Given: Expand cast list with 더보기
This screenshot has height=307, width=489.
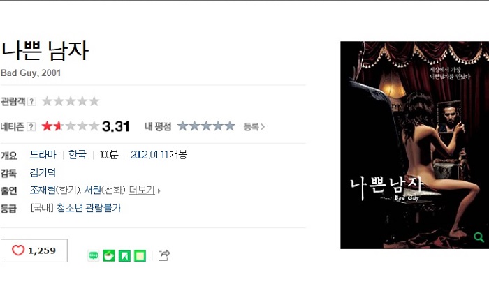Looking at the screenshot, I should (144, 190).
